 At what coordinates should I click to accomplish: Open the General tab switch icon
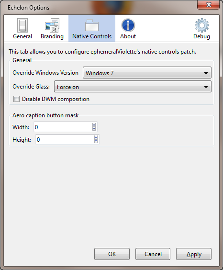tap(22, 25)
